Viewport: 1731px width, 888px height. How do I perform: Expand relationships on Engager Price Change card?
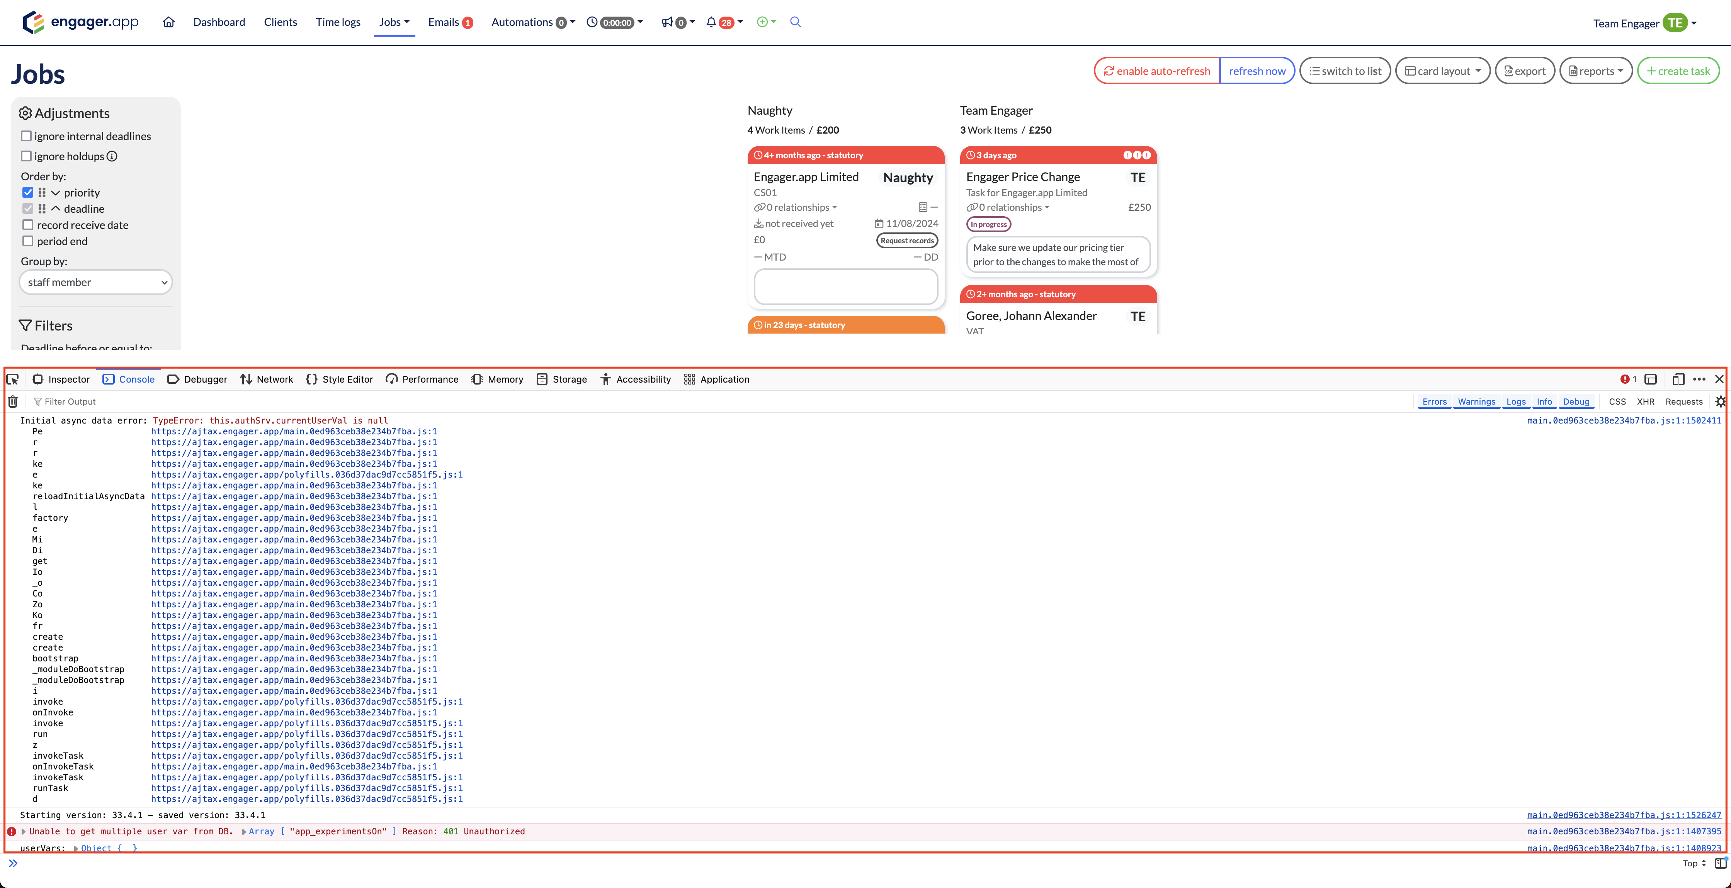coord(1008,208)
